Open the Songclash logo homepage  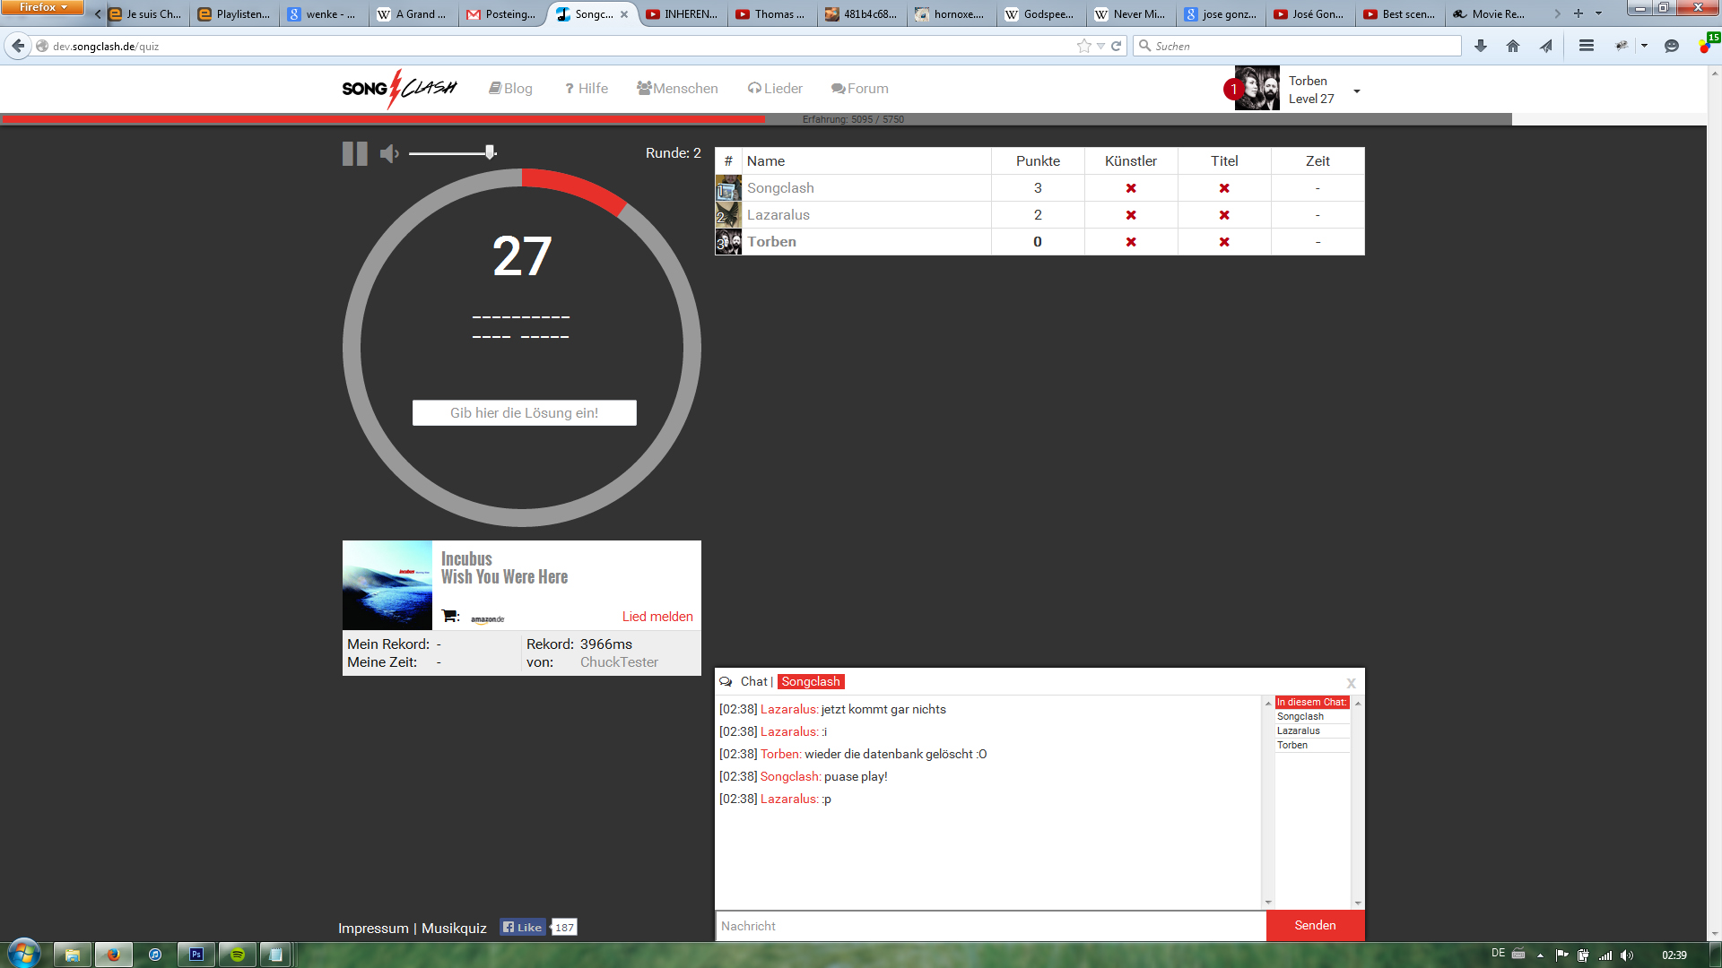coord(399,89)
